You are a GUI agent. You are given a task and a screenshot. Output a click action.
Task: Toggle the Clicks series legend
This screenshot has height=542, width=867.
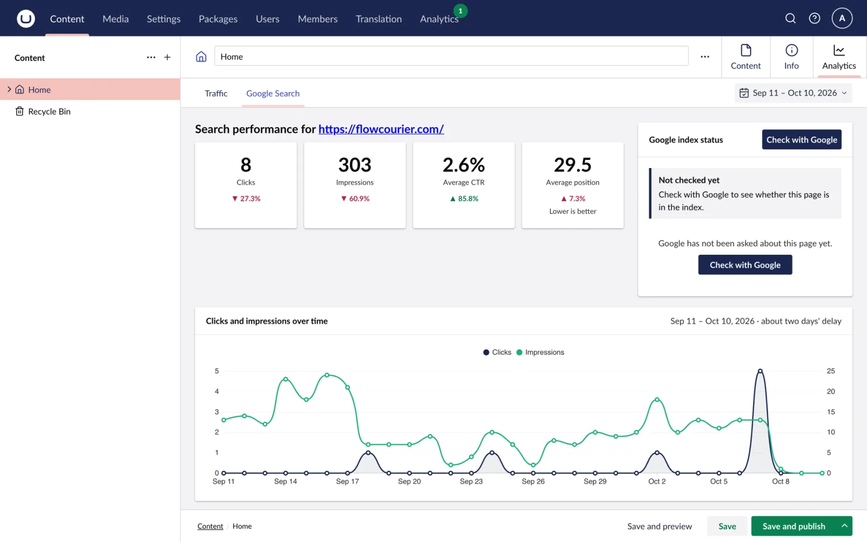497,352
